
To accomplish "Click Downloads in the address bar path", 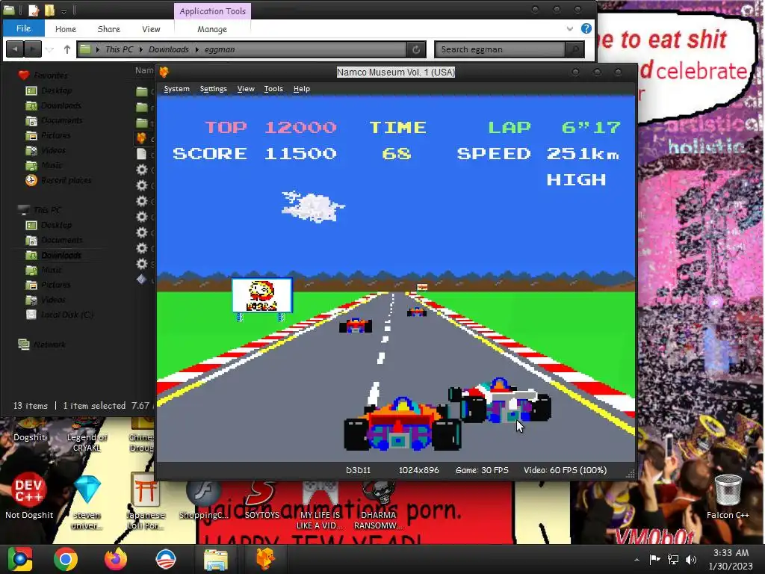I will click(168, 49).
